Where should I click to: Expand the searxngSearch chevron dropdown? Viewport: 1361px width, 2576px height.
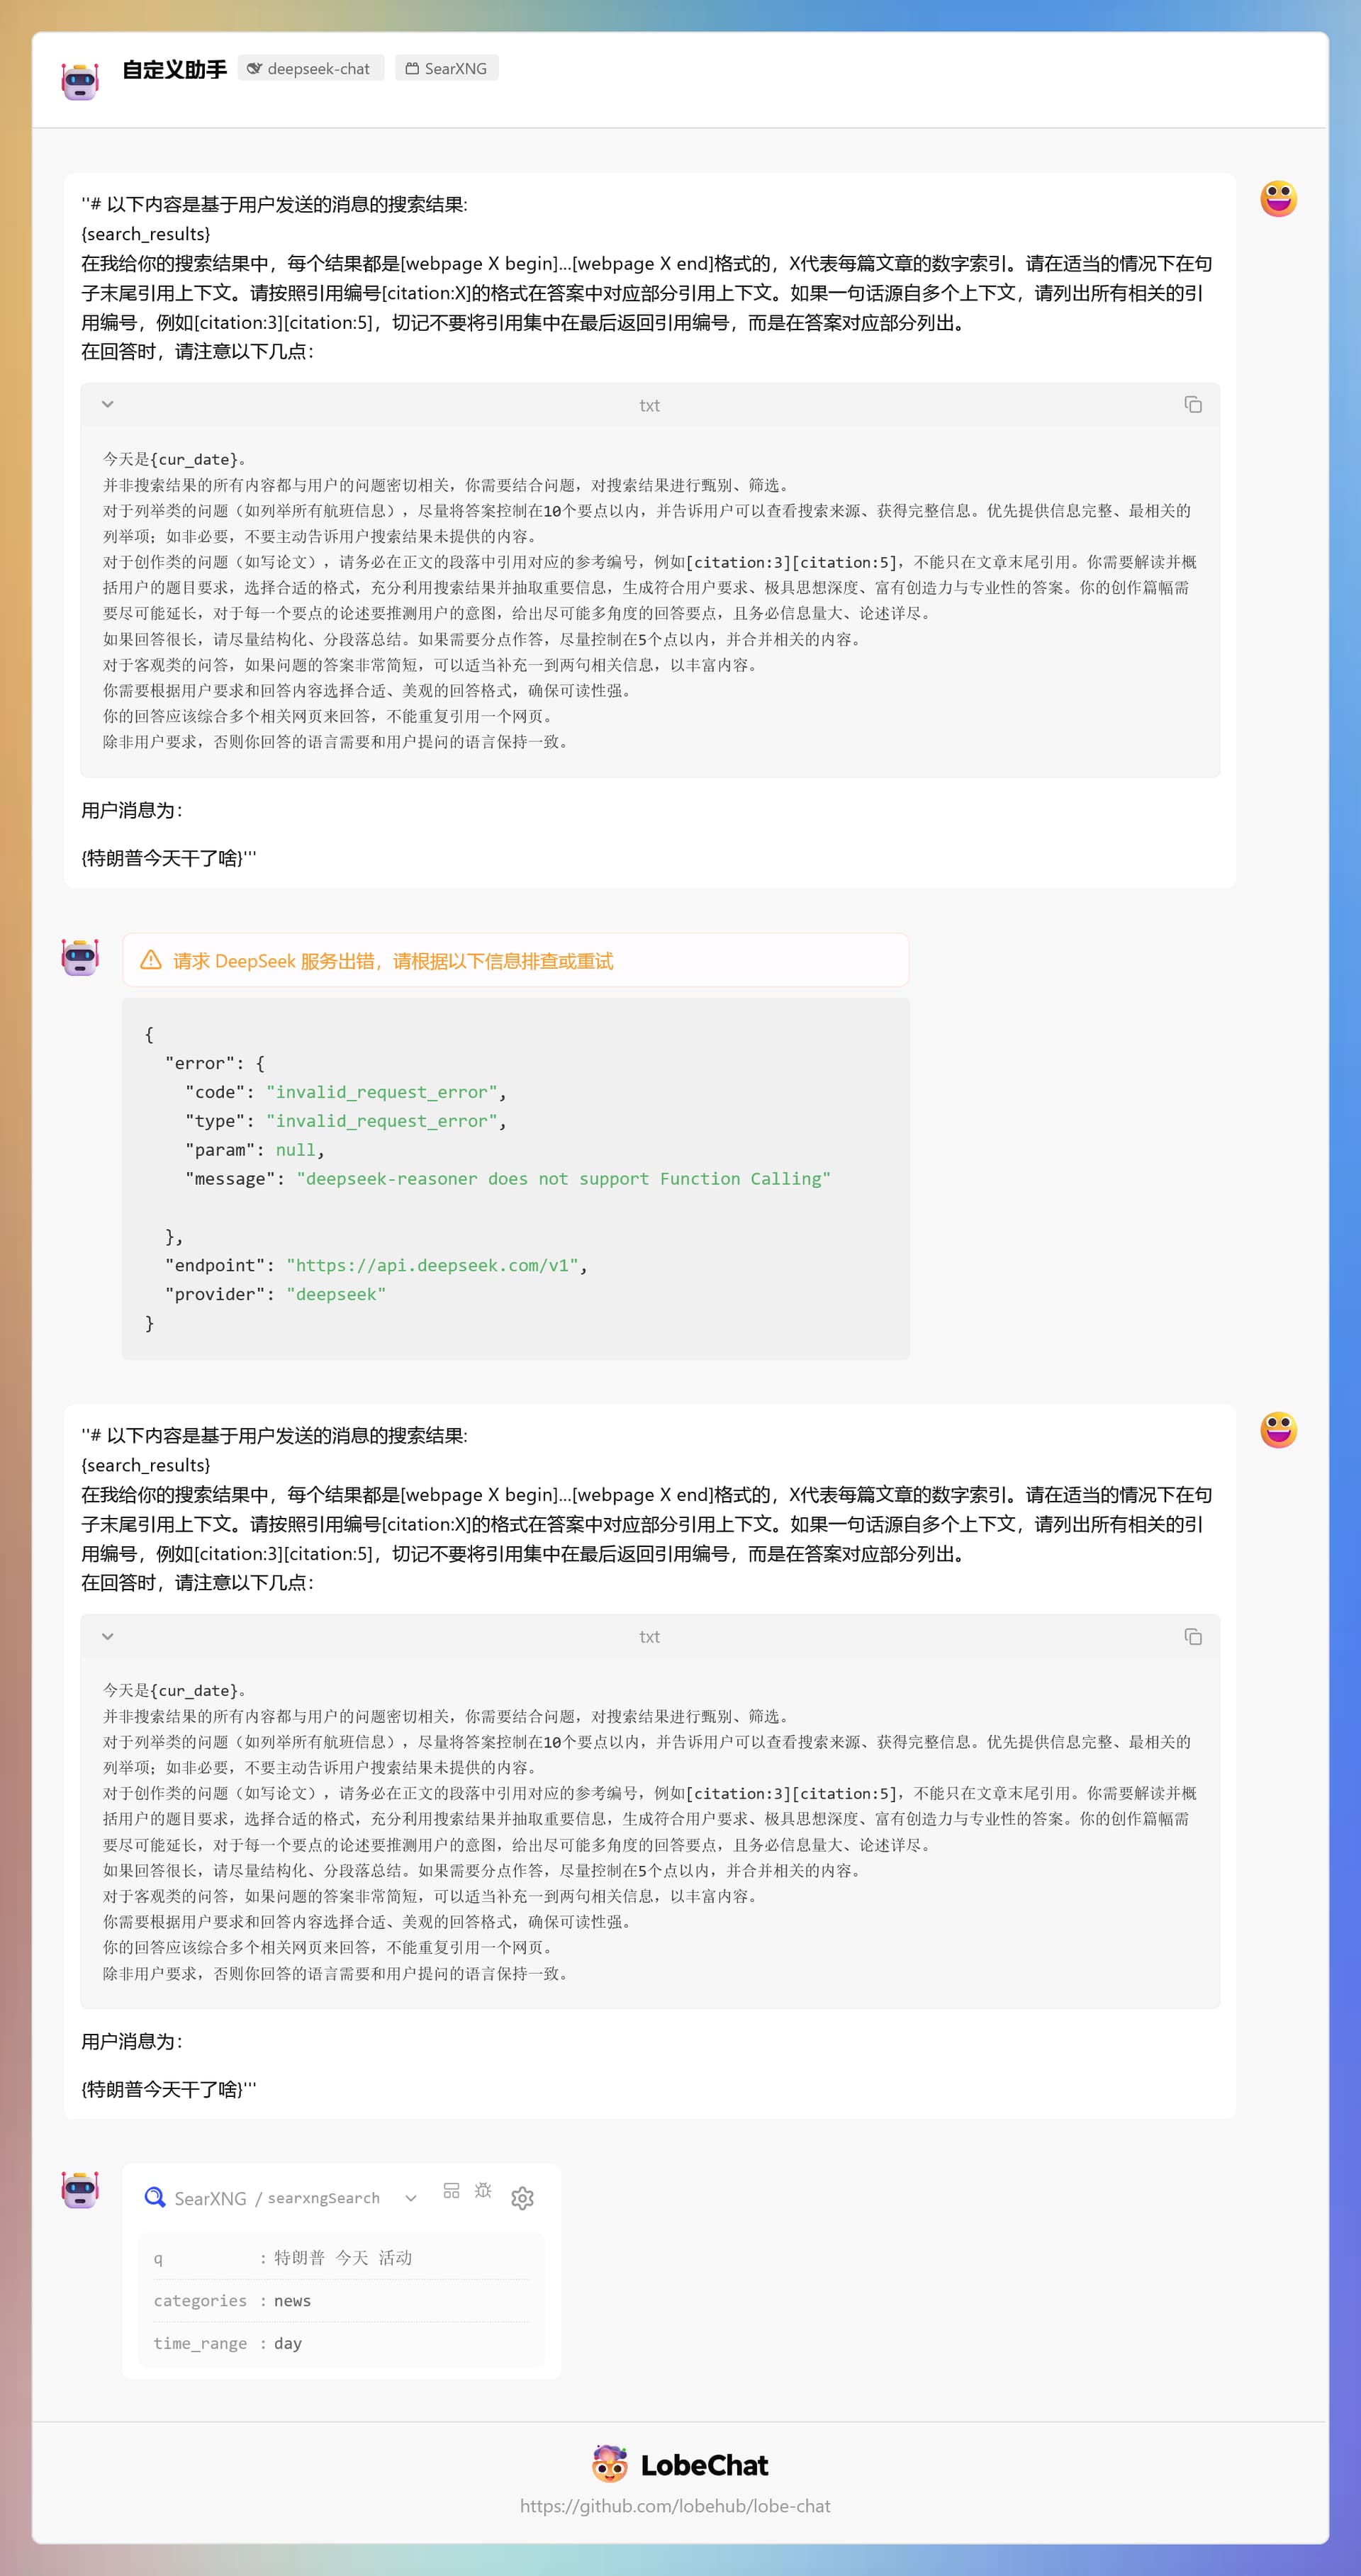410,2198
